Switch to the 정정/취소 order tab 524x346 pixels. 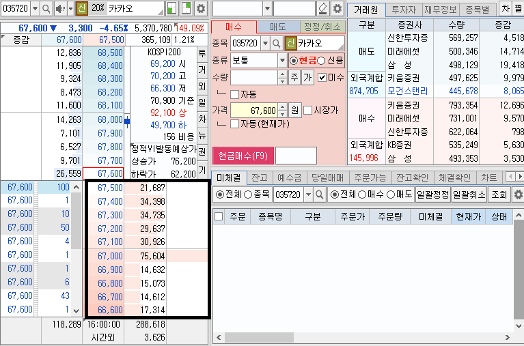click(x=322, y=27)
